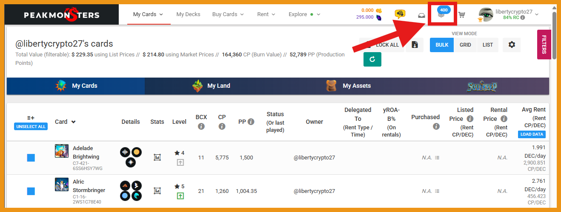
Task: Click the Purchased column info icon
Action: tap(436, 126)
